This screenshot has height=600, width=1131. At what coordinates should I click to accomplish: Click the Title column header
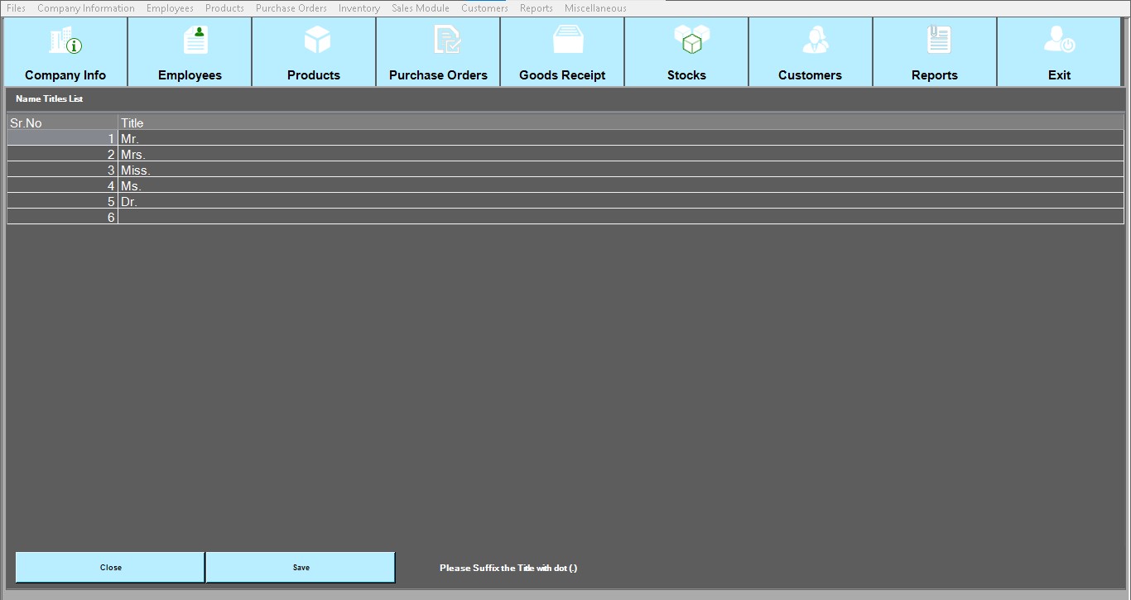621,122
